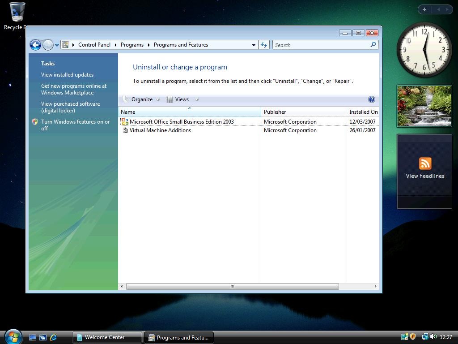Click the blue Help question mark icon

(372, 99)
